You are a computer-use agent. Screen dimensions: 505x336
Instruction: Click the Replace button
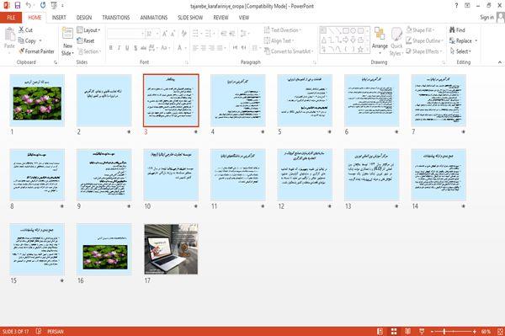click(x=460, y=40)
